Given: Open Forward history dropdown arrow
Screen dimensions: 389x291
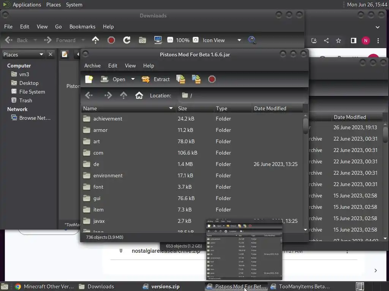Looking at the screenshot, I should click(x=83, y=40).
